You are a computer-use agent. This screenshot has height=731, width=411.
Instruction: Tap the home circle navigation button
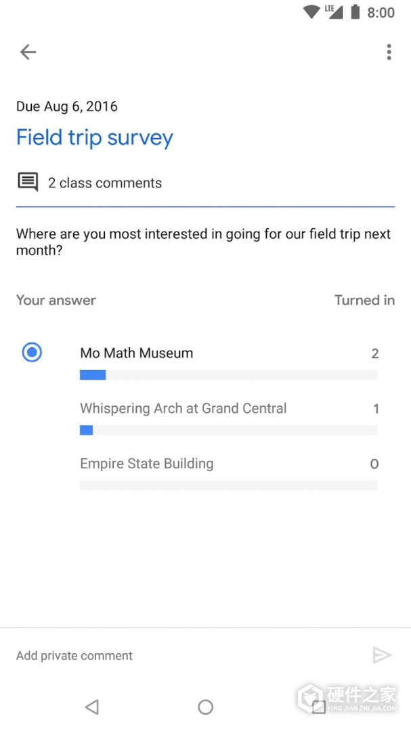pyautogui.click(x=205, y=707)
